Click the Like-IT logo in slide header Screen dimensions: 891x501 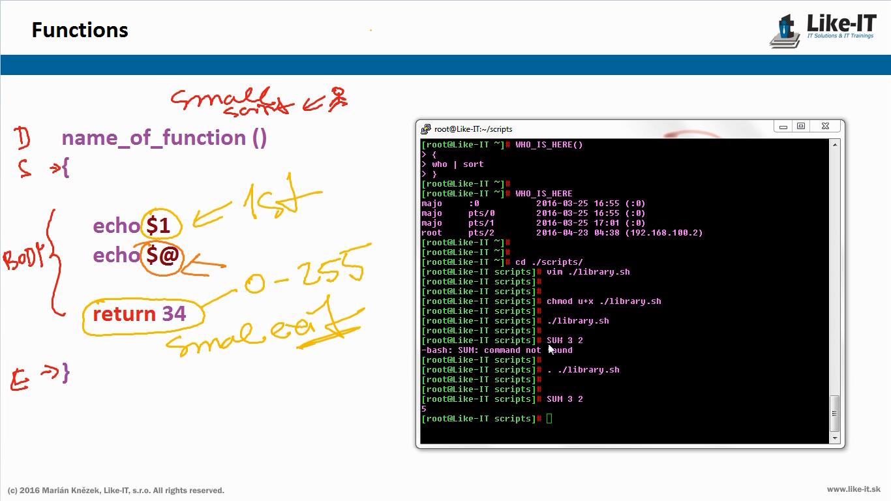(823, 30)
